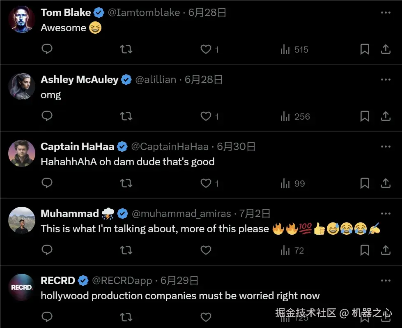Open the @alillian handle link
The image size is (402, 328).
156,80
